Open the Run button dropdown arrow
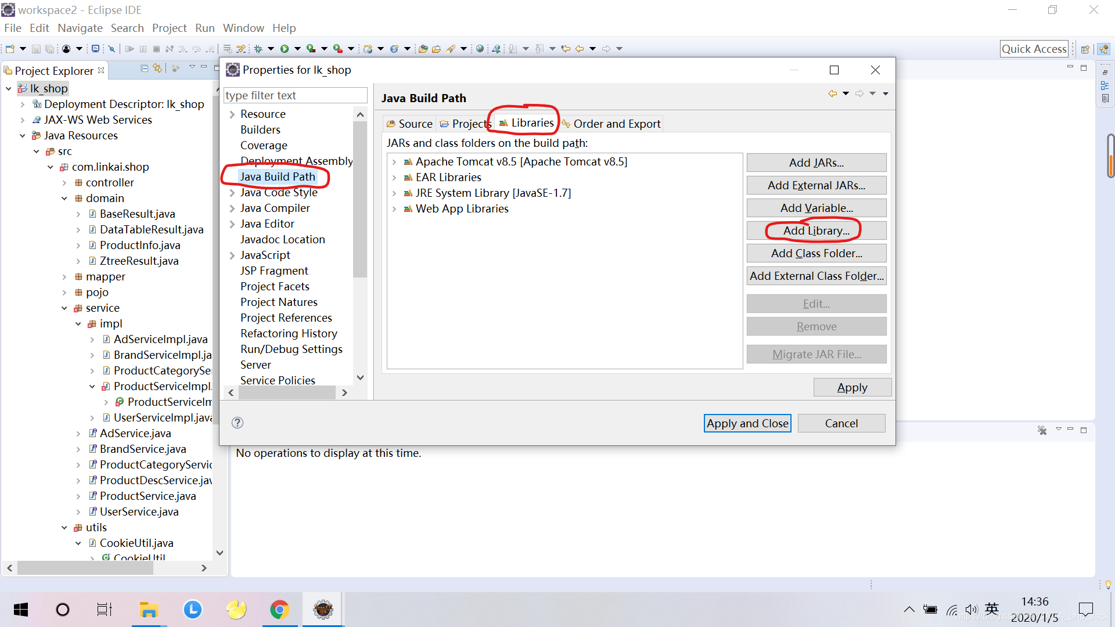 point(297,49)
